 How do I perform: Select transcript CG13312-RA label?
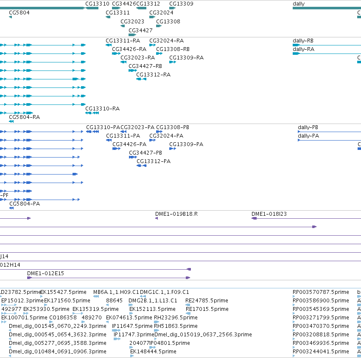tap(153, 75)
